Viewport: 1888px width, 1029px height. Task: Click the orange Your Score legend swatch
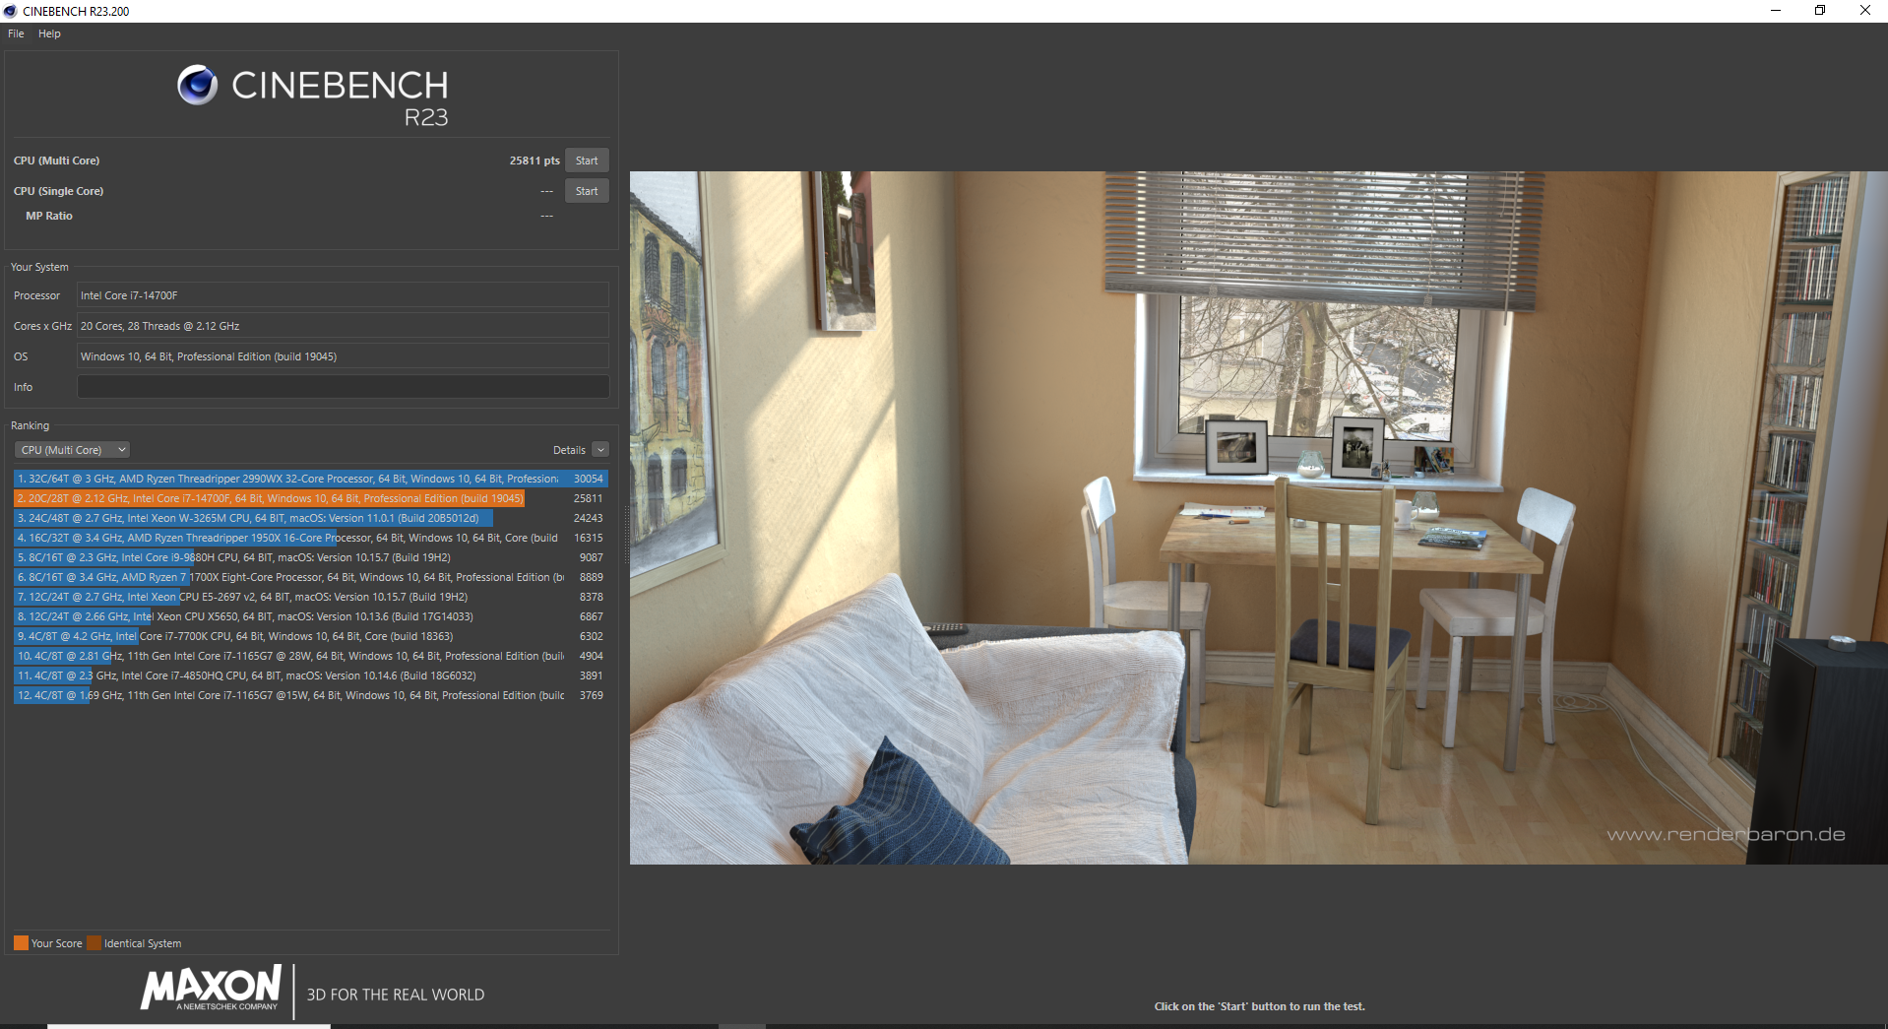(21, 943)
